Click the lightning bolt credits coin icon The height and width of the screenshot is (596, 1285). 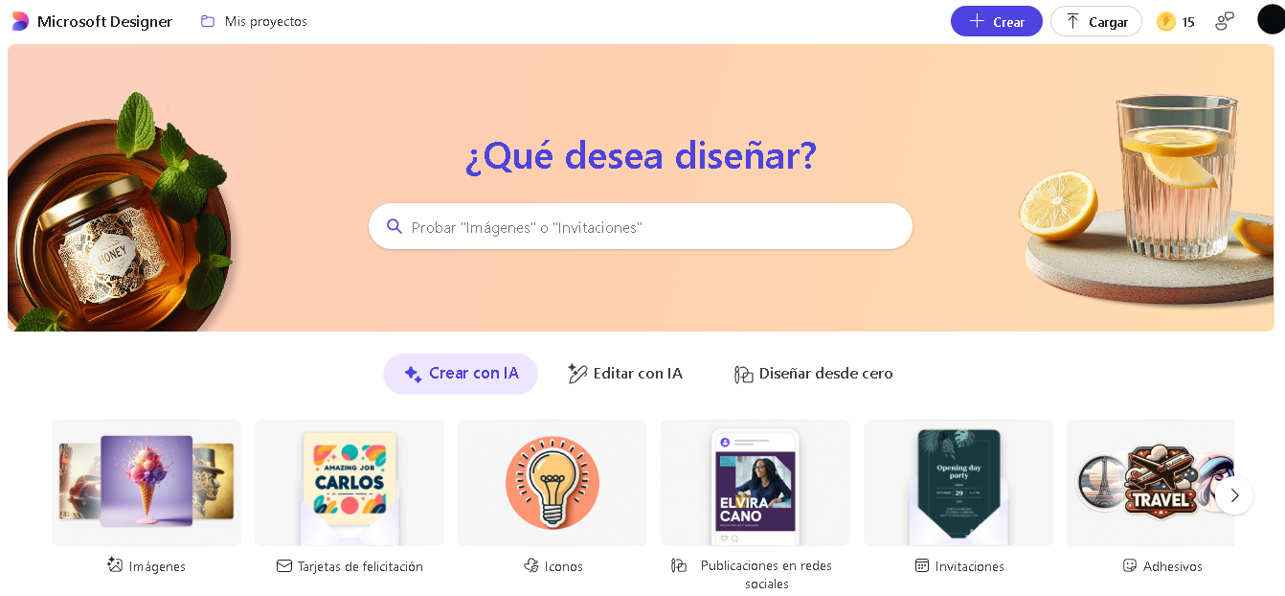pos(1165,21)
